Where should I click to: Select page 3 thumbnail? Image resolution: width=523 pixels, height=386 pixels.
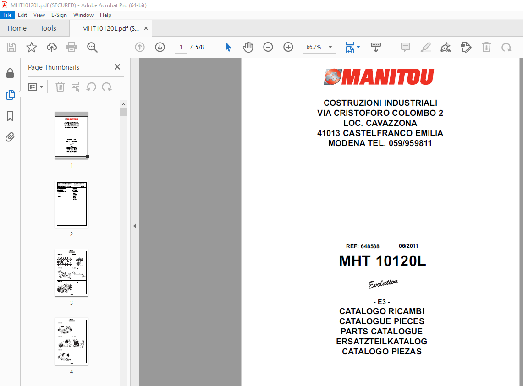pos(72,272)
